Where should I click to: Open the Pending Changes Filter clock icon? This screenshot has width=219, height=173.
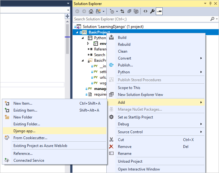(112, 11)
